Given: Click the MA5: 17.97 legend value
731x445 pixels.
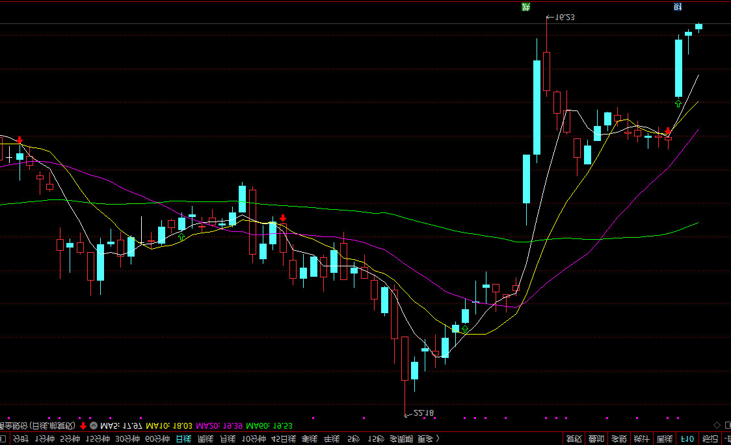Looking at the screenshot, I should (x=121, y=426).
